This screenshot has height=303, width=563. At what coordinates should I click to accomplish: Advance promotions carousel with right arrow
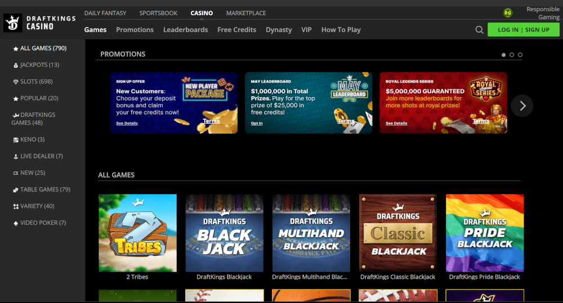pos(522,105)
